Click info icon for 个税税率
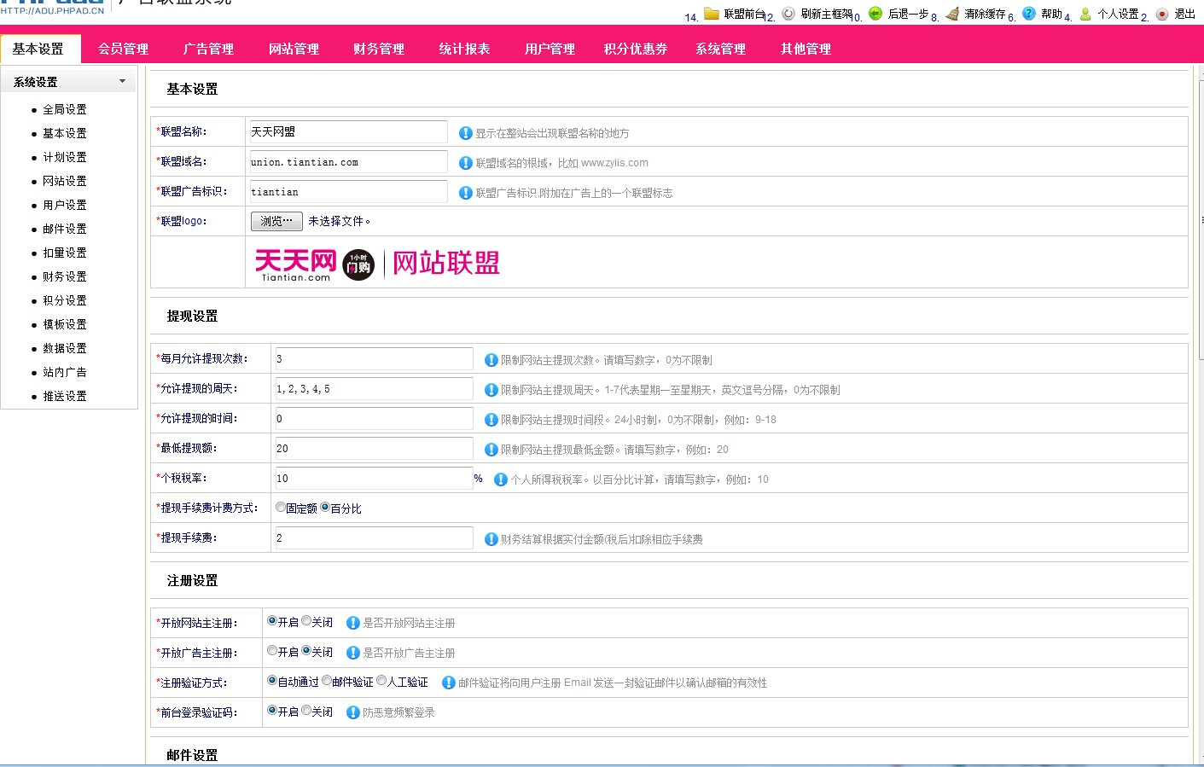 coord(501,479)
